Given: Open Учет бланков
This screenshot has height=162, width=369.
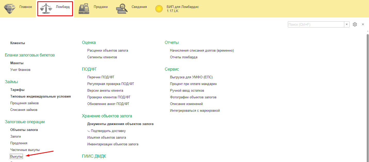Looking at the screenshot, I should pyautogui.click(x=20, y=70).
